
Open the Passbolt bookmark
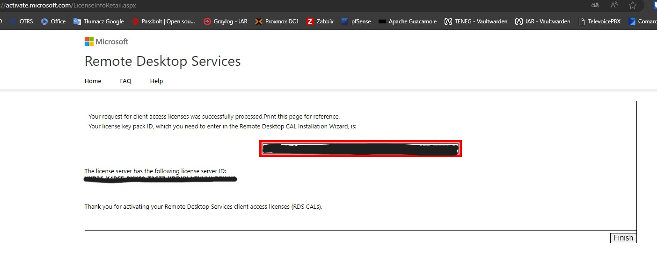click(164, 21)
